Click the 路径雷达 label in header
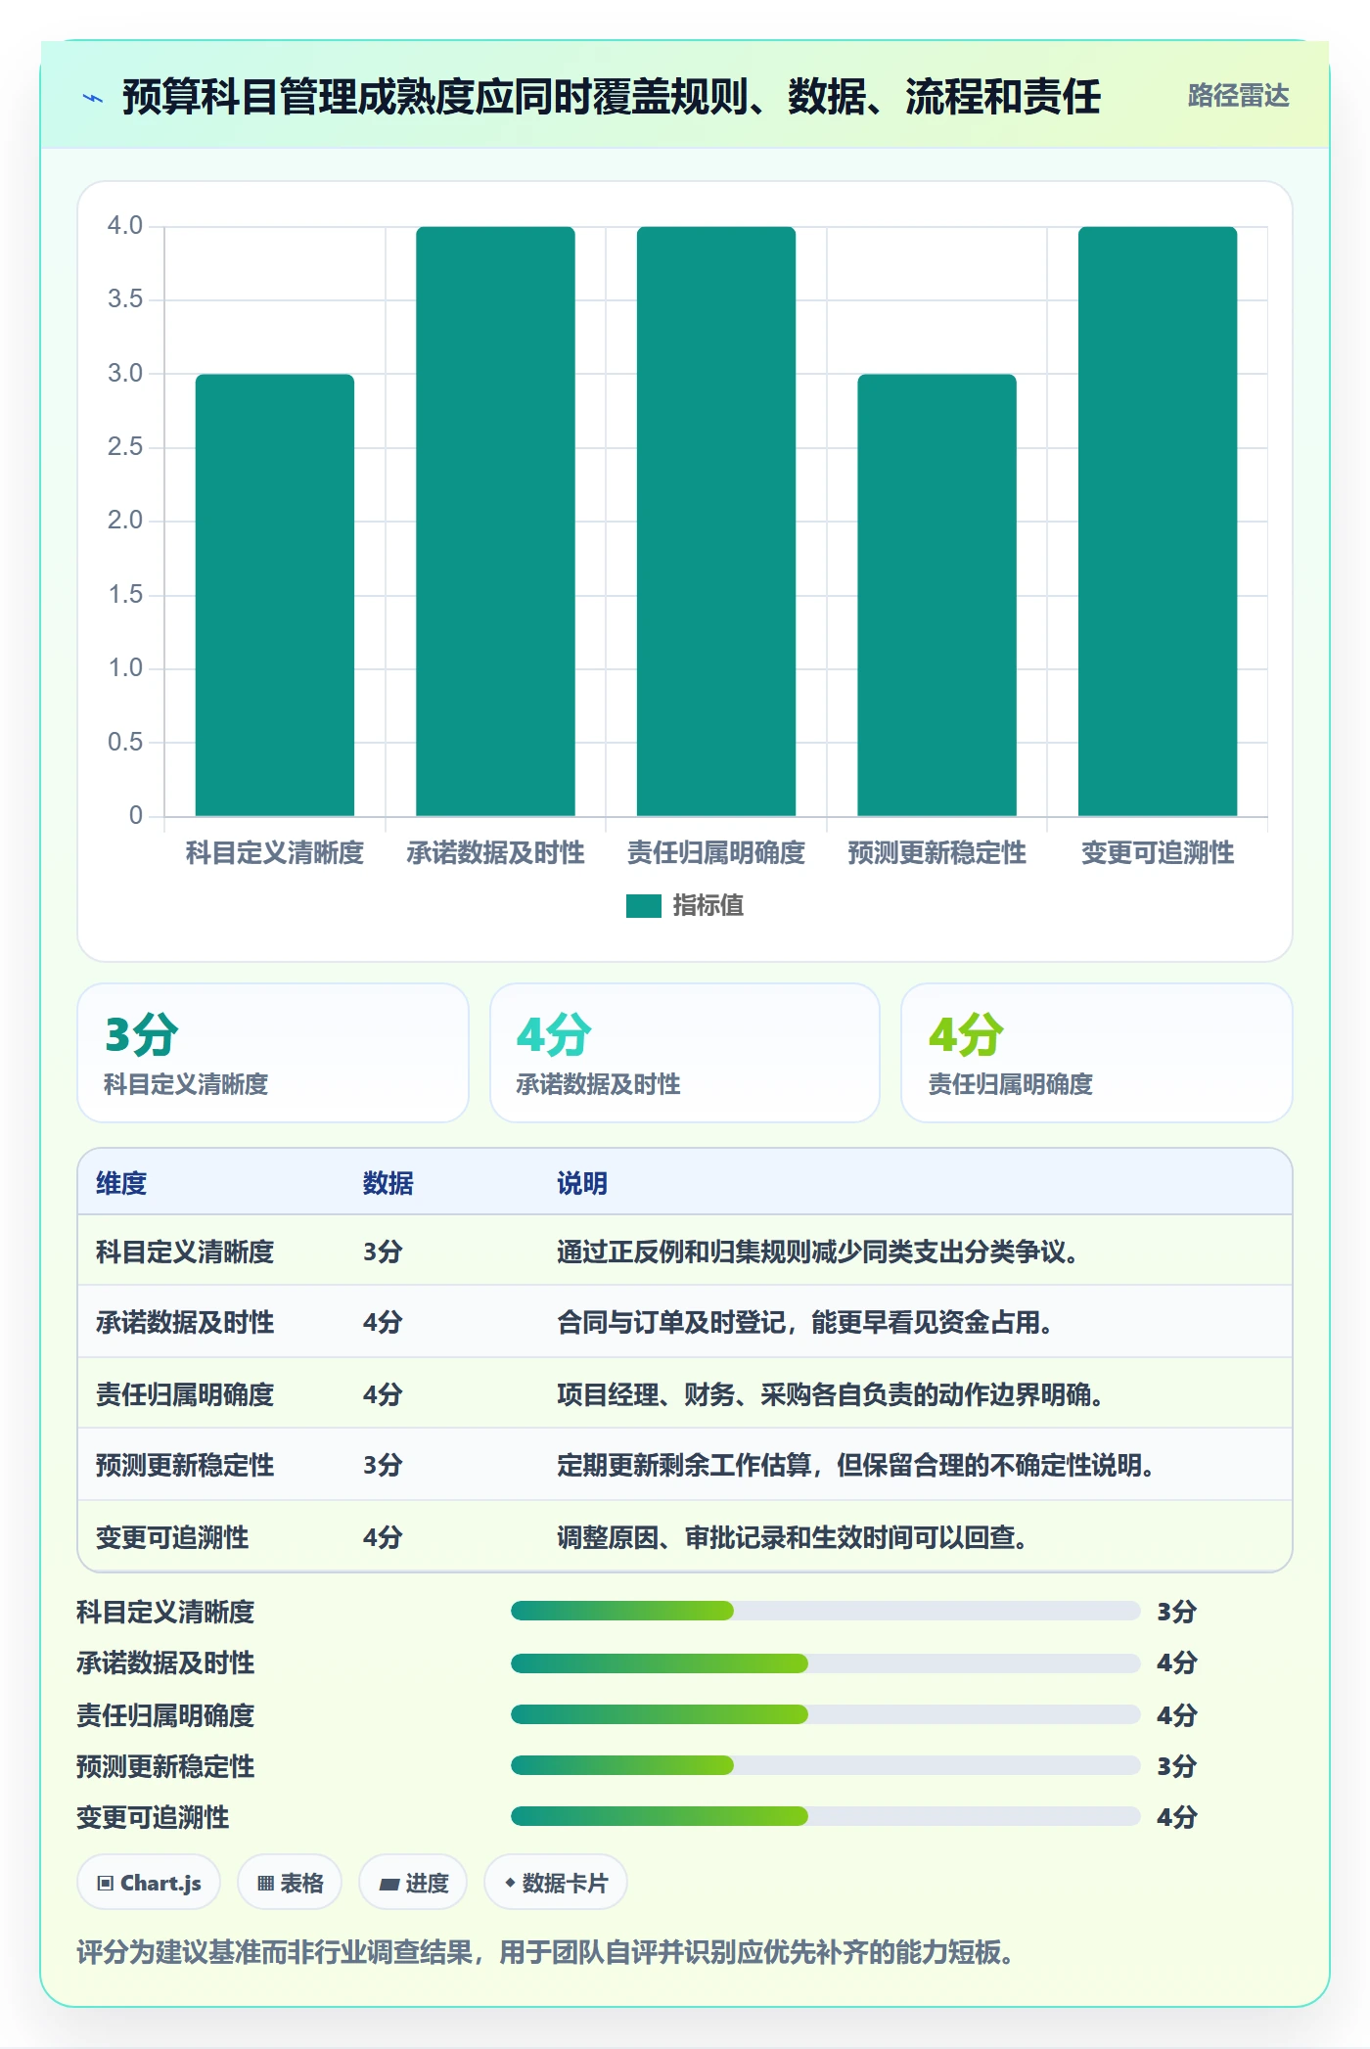This screenshot has width=1370, height=2049. click(x=1238, y=96)
